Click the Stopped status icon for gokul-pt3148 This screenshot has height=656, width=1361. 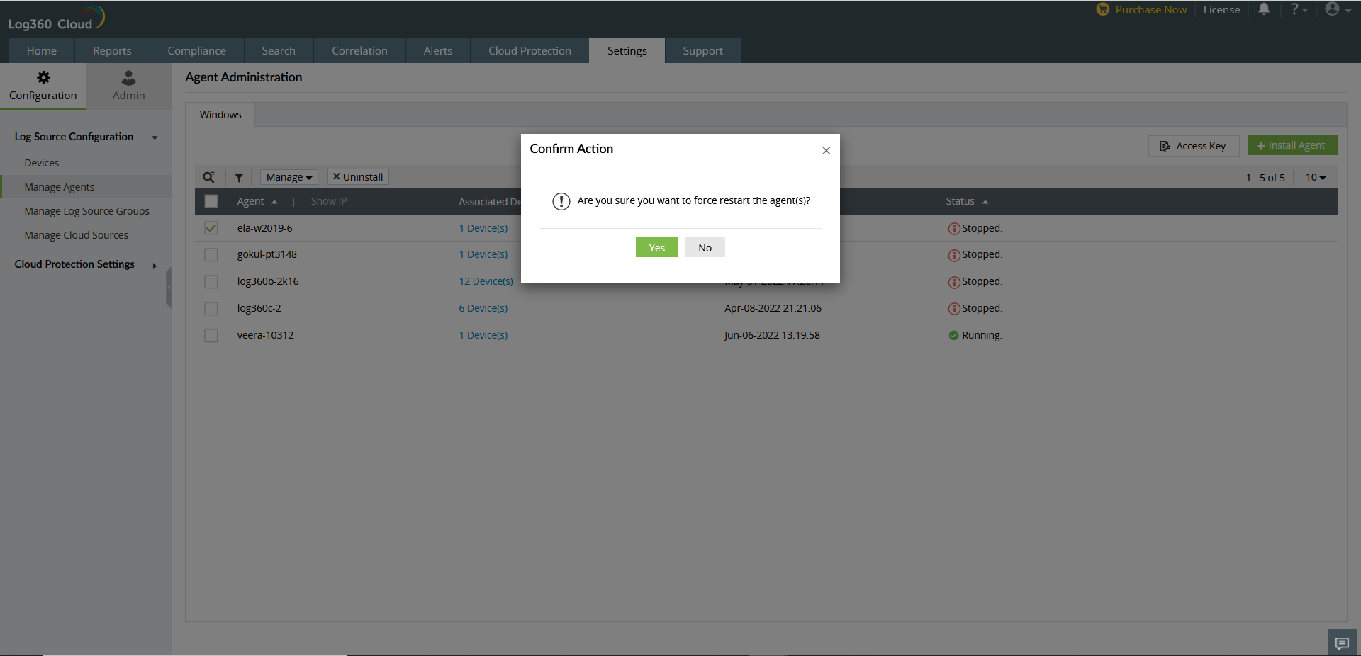pyautogui.click(x=954, y=255)
